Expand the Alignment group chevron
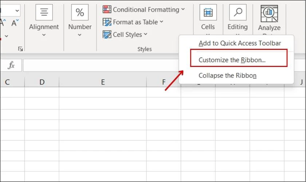306x182 pixels. [x=44, y=35]
